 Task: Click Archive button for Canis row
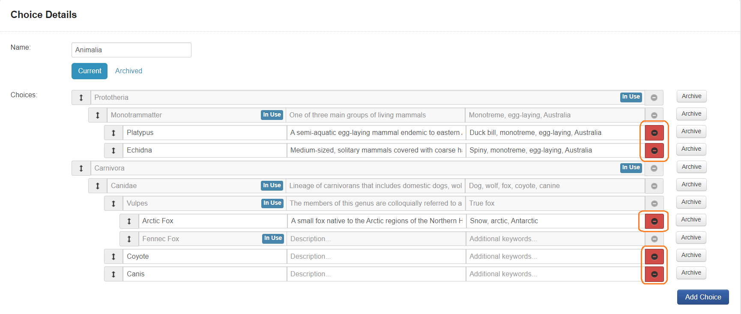coord(691,273)
